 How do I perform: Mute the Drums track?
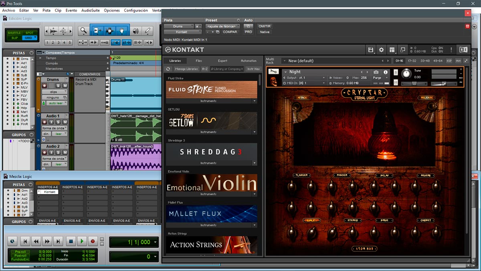click(65, 86)
